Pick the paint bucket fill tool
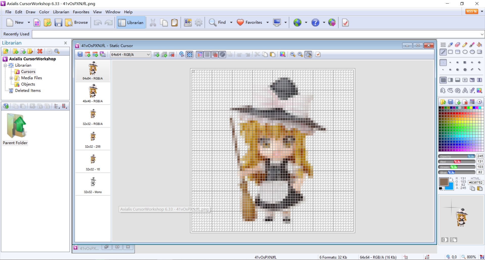 [479, 45]
